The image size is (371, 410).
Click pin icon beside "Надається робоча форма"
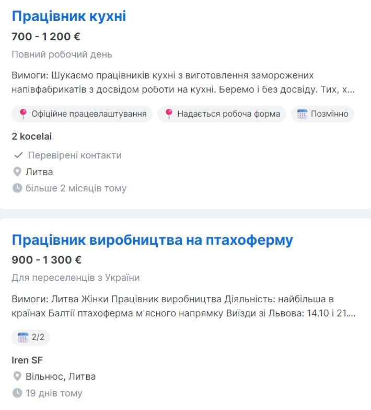169,114
